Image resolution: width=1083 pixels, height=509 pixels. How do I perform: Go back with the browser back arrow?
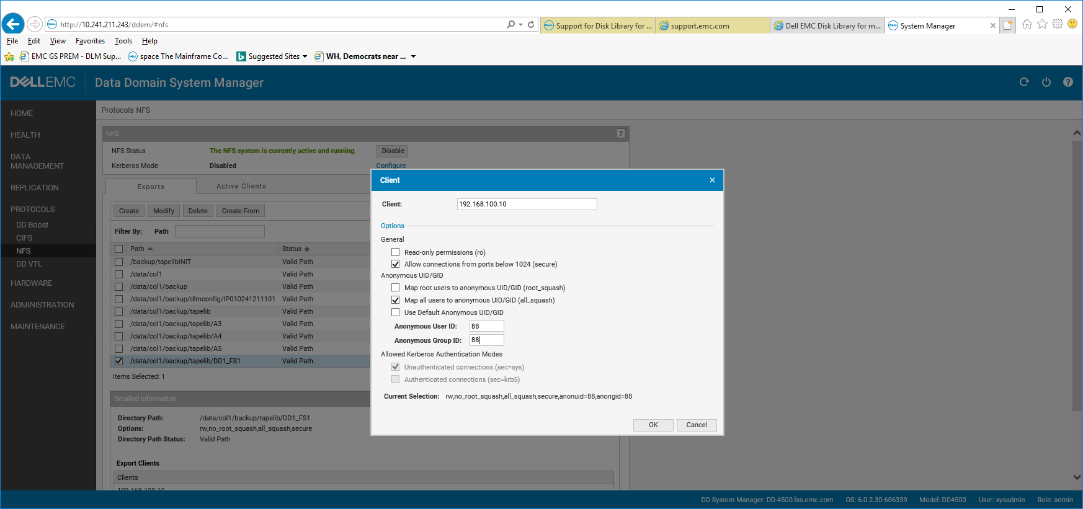pyautogui.click(x=13, y=24)
